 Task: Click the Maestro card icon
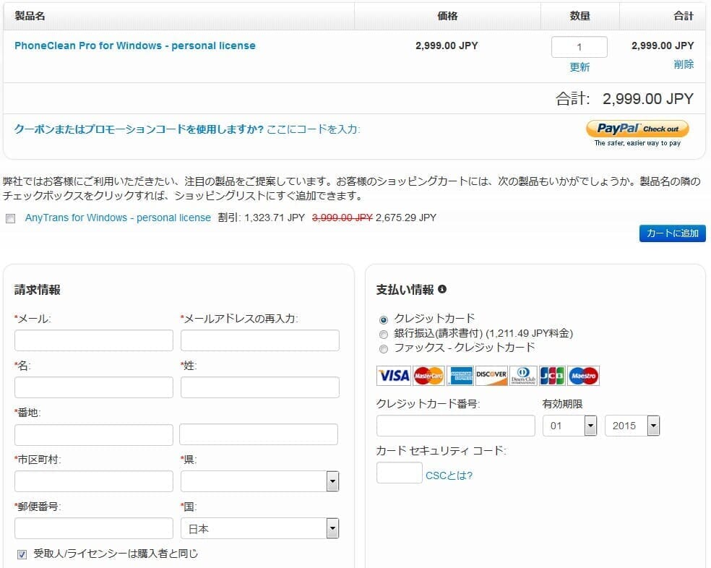tap(584, 376)
